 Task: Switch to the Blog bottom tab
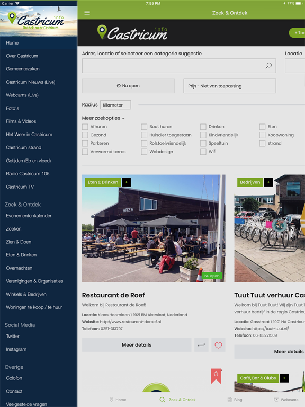pyautogui.click(x=235, y=400)
